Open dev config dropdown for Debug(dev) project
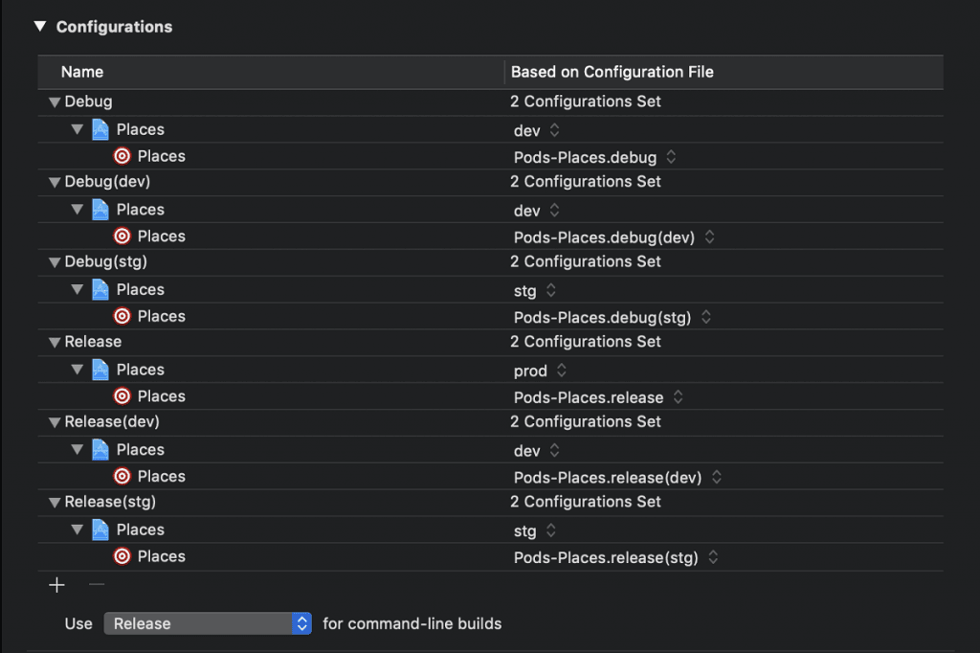 point(554,210)
